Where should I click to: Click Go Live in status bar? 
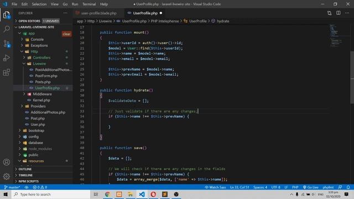click(x=310, y=187)
